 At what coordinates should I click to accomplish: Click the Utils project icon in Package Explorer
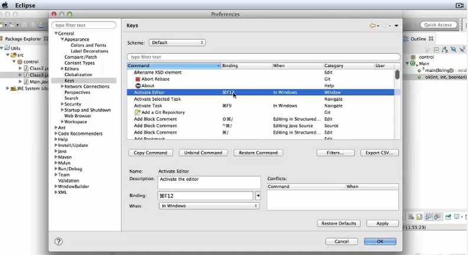7,48
